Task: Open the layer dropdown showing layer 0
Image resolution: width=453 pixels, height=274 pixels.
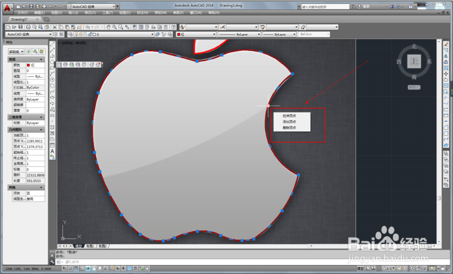Action: tap(114, 34)
